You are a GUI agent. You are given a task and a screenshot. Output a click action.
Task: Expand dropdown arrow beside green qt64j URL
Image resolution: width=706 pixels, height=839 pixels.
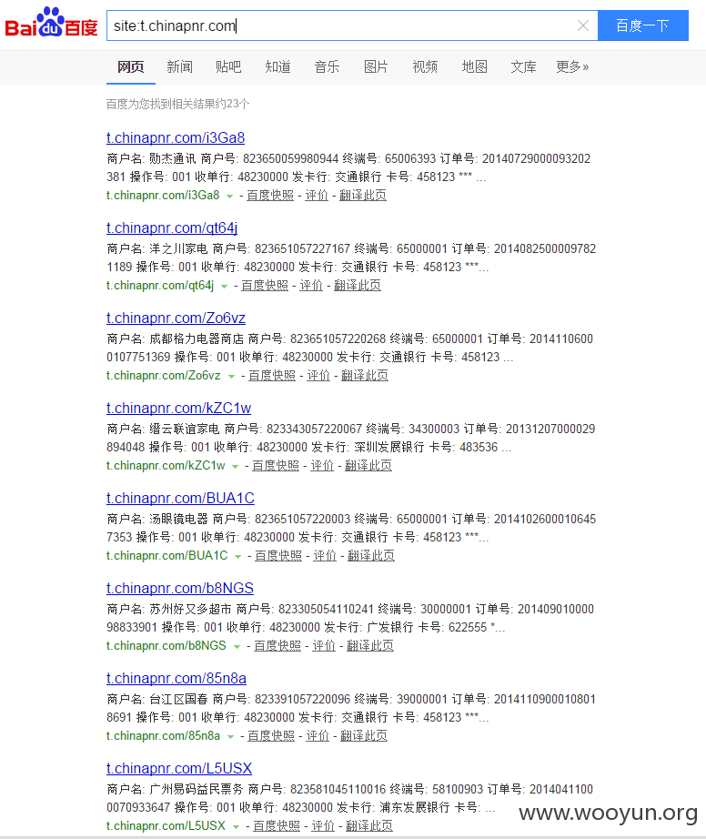click(224, 287)
